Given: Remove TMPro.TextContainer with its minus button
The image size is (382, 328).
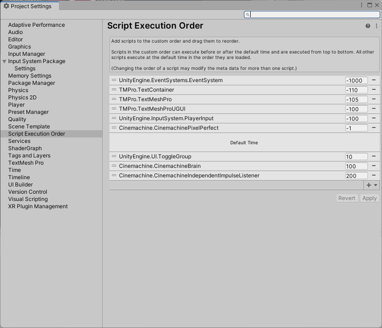Looking at the screenshot, I should pos(374,89).
